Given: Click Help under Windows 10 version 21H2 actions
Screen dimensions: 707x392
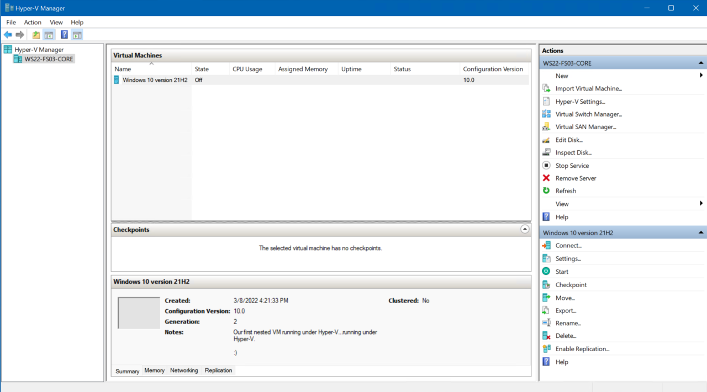Looking at the screenshot, I should [562, 362].
